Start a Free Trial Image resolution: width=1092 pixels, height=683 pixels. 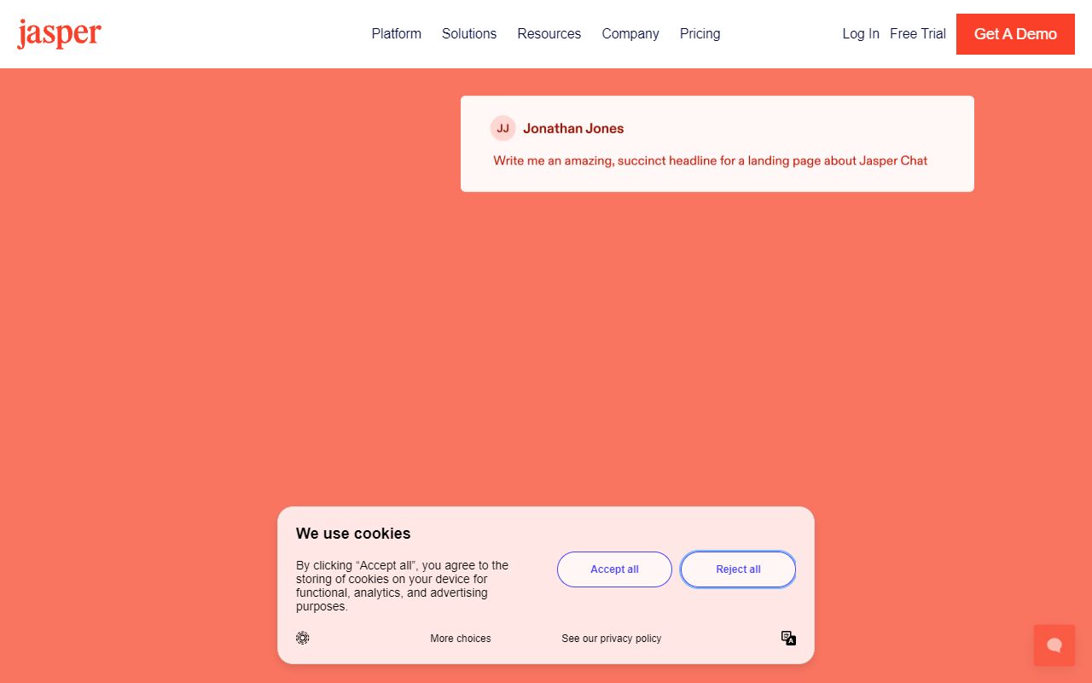(x=917, y=33)
